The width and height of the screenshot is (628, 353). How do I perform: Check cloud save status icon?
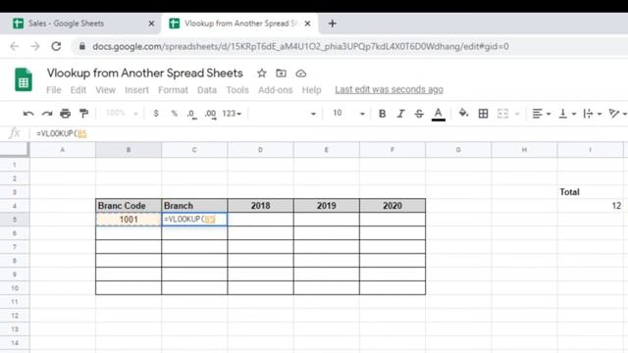tap(301, 74)
